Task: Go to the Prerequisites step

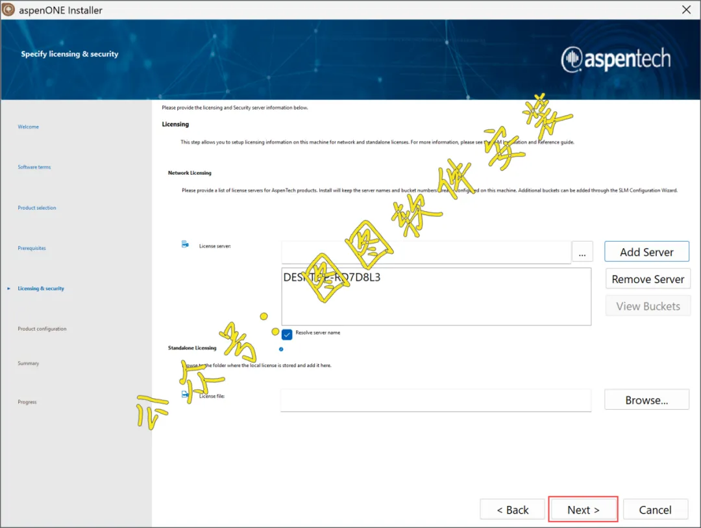Action: 32,248
